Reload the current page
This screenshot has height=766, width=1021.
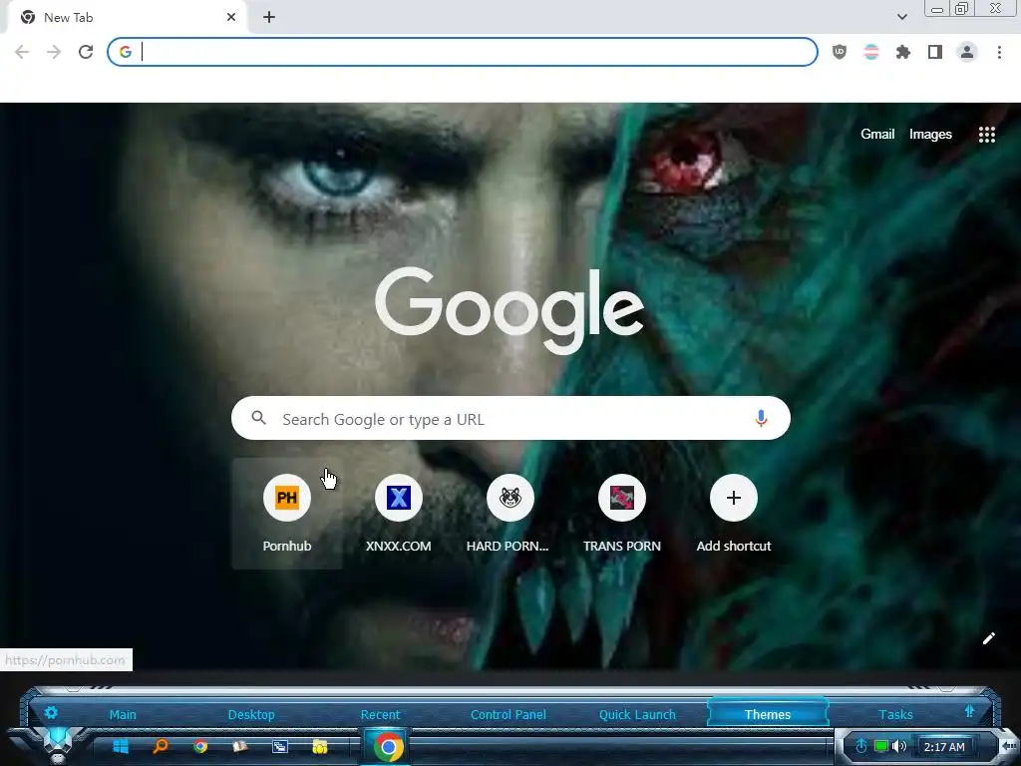(86, 52)
